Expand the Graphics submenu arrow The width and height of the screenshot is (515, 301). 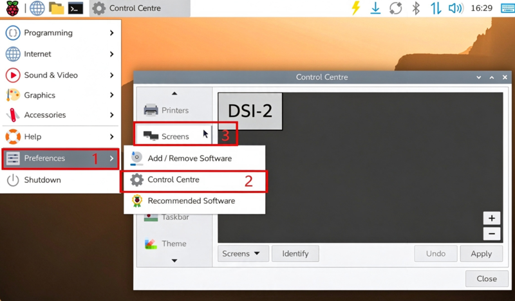pos(112,95)
